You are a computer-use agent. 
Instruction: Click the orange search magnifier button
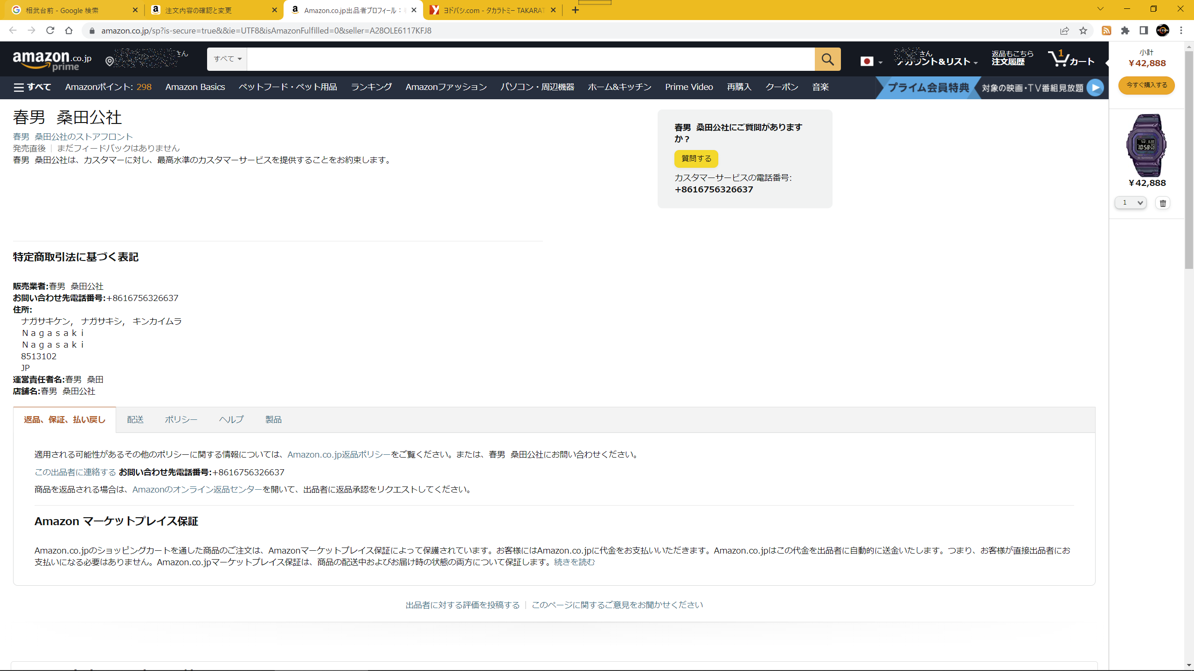click(827, 59)
